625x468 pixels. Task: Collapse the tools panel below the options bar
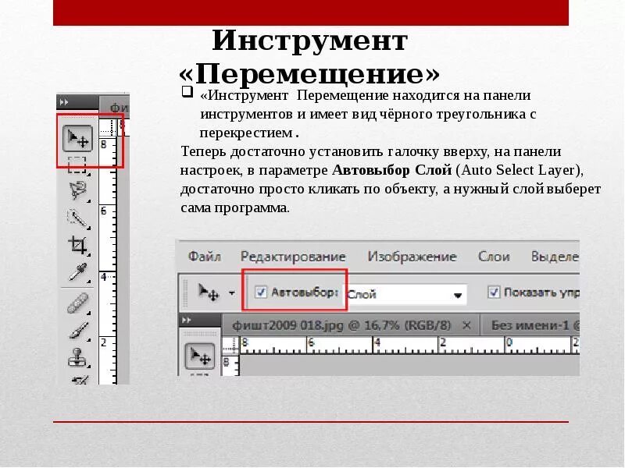point(187,321)
